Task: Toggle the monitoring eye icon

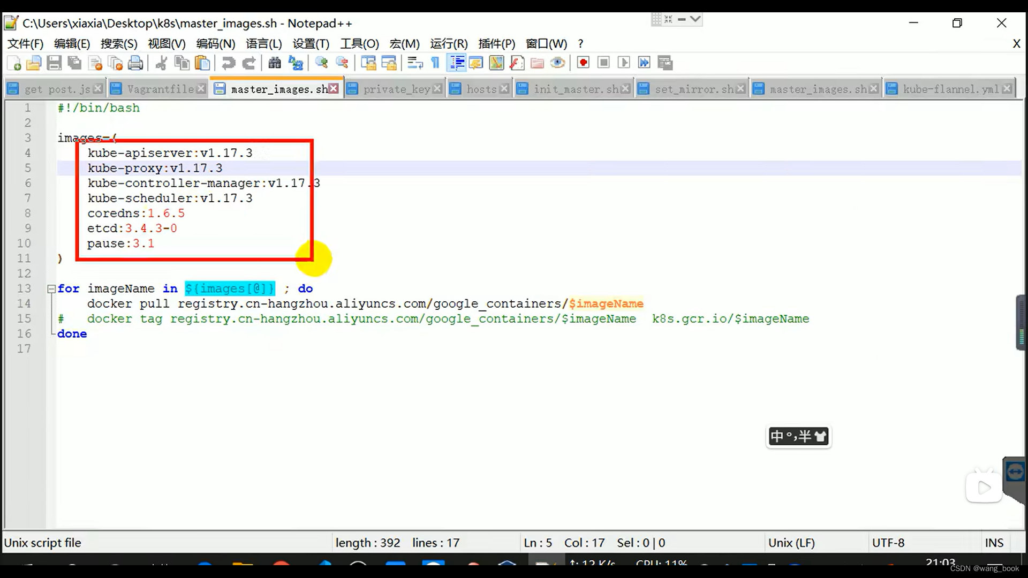Action: click(557, 63)
